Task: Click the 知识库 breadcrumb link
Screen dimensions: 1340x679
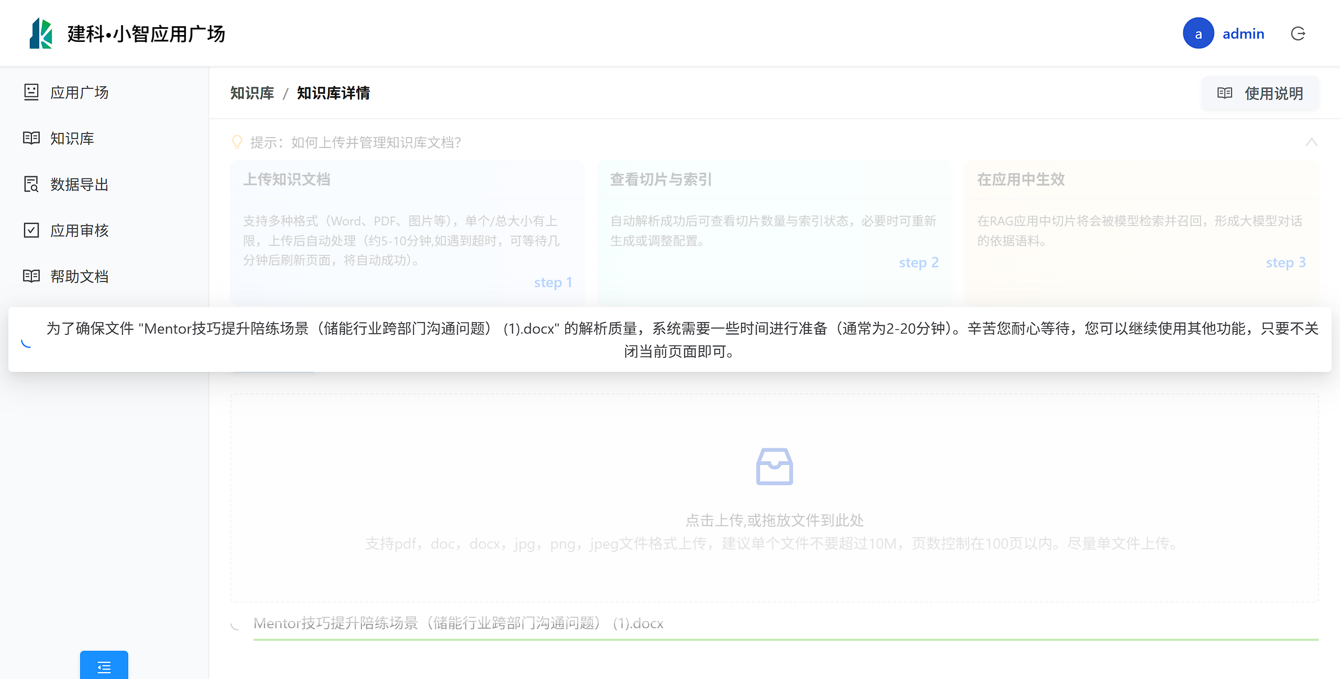Action: pyautogui.click(x=252, y=93)
